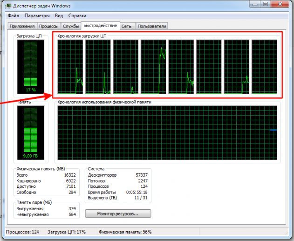Click the memory gauge showing 9,00 ГБ

coord(31,133)
